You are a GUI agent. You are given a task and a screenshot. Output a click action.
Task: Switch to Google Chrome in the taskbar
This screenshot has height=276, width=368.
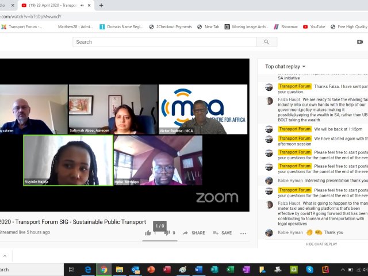tap(103, 270)
